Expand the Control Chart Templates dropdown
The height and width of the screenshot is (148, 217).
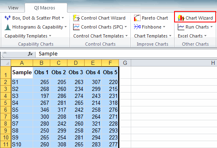click(101, 36)
